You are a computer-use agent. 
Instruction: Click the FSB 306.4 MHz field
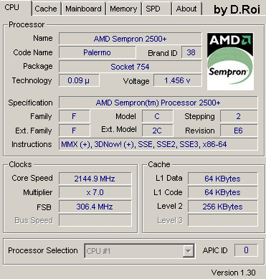pos(95,207)
